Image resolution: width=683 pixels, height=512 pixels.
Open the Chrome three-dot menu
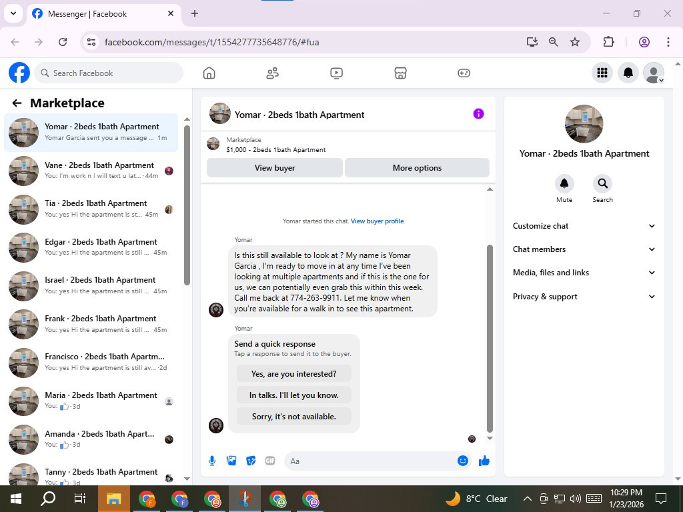[668, 42]
